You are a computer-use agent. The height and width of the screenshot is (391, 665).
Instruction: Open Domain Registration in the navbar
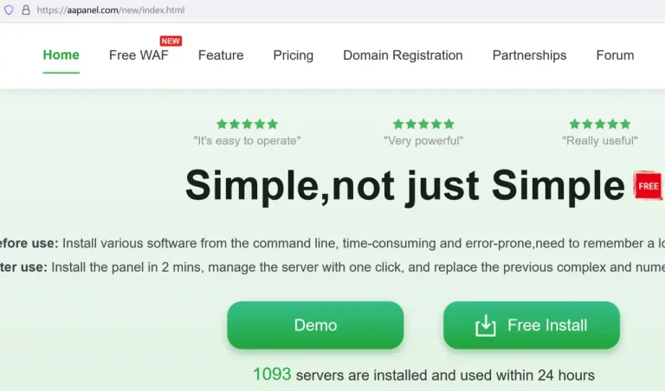(403, 55)
